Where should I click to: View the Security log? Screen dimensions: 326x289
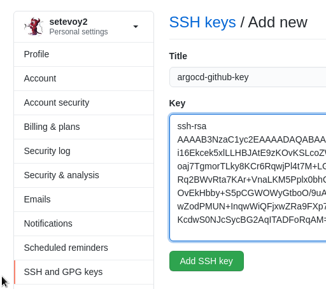click(x=84, y=151)
